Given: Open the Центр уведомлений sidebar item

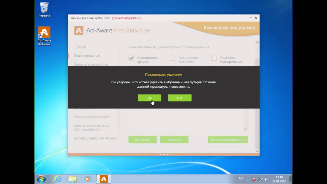Looking at the screenshot, I should point(92,117).
